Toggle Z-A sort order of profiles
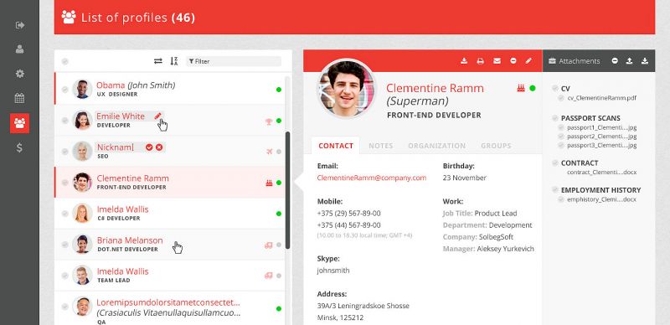This screenshot has width=670, height=325. pyautogui.click(x=174, y=61)
